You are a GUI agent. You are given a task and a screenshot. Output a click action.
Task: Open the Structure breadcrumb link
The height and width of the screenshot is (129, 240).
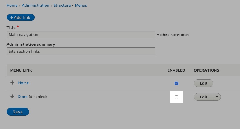pos(62,5)
